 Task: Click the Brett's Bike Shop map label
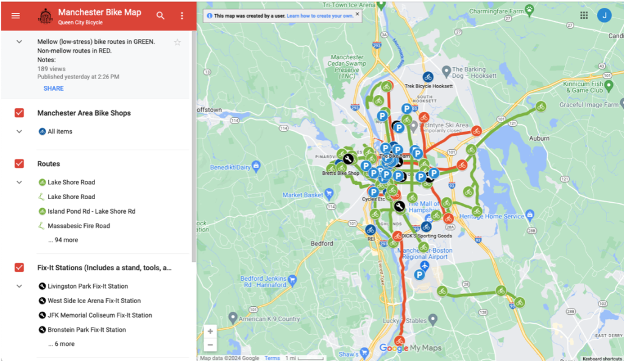pyautogui.click(x=341, y=173)
